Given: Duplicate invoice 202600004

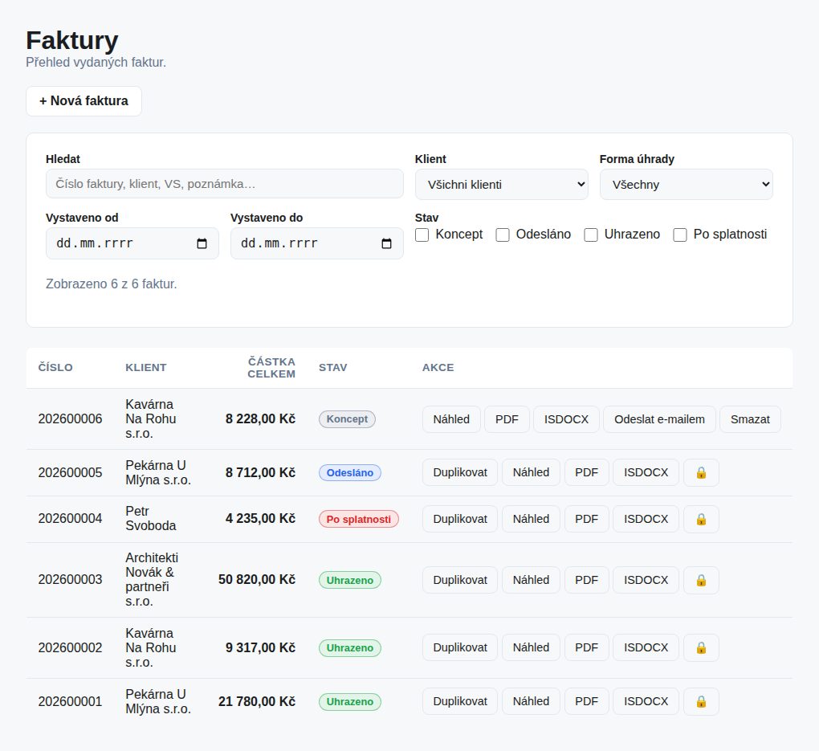Looking at the screenshot, I should pos(459,519).
